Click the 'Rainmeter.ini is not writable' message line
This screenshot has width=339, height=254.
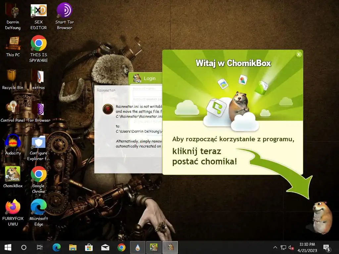pyautogui.click(x=139, y=106)
